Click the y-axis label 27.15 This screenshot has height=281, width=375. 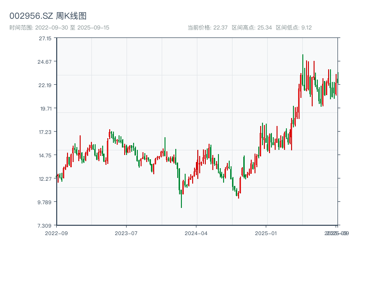(45, 38)
